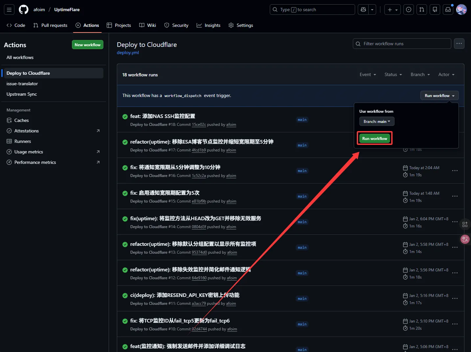
Task: Open the Branch: main selector
Action: [376, 122]
